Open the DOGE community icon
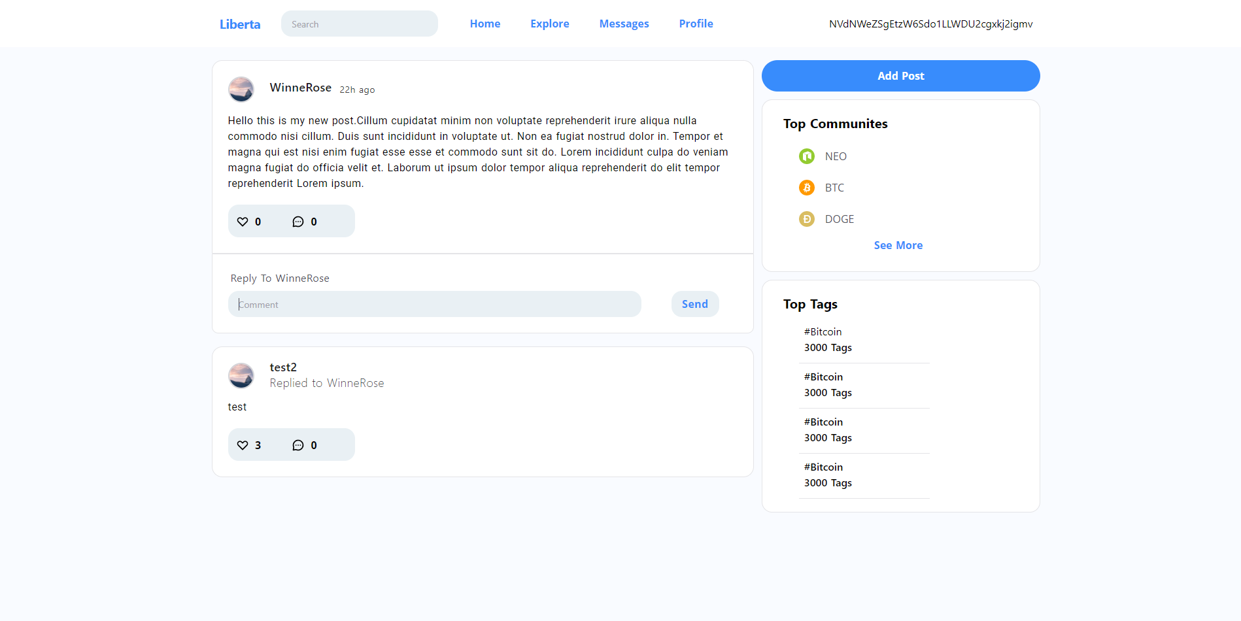Image resolution: width=1241 pixels, height=621 pixels. click(807, 219)
